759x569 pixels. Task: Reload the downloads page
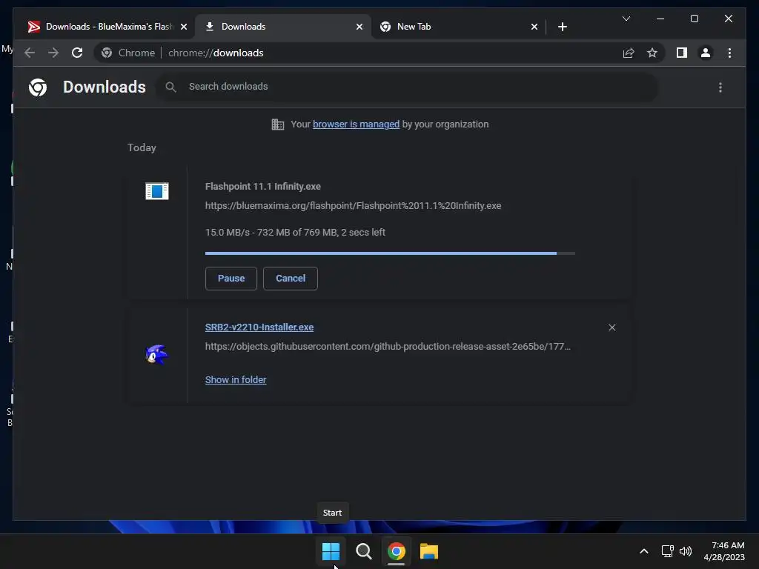coord(77,53)
